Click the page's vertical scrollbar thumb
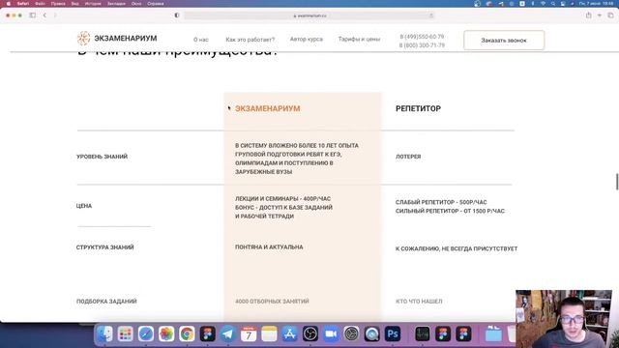 pyautogui.click(x=617, y=181)
